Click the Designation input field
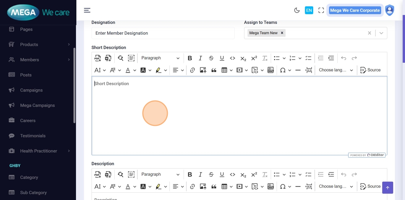405x200 pixels. pyautogui.click(x=163, y=33)
